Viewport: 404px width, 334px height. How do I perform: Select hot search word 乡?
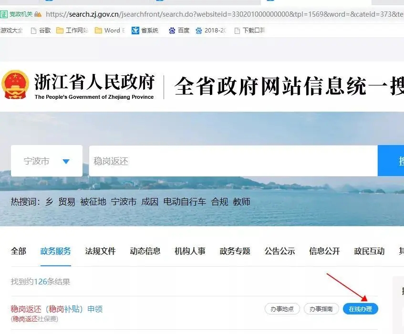pyautogui.click(x=49, y=201)
